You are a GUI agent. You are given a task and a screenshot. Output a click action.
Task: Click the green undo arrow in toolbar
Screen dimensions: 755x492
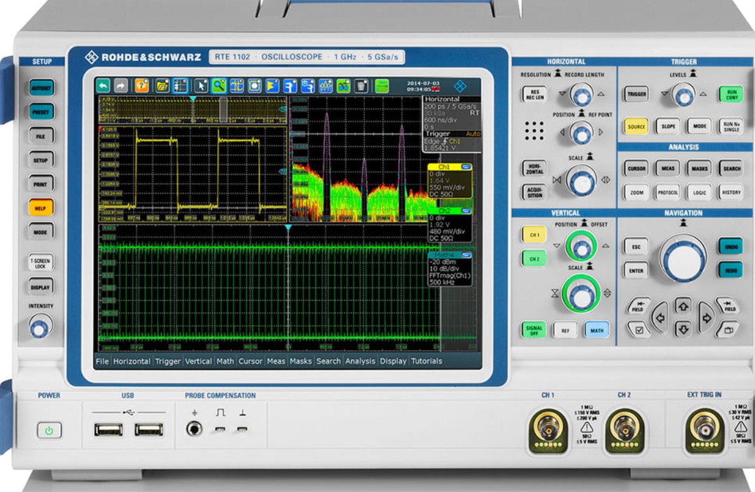[104, 86]
